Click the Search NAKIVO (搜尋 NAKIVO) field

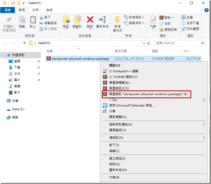(180, 43)
